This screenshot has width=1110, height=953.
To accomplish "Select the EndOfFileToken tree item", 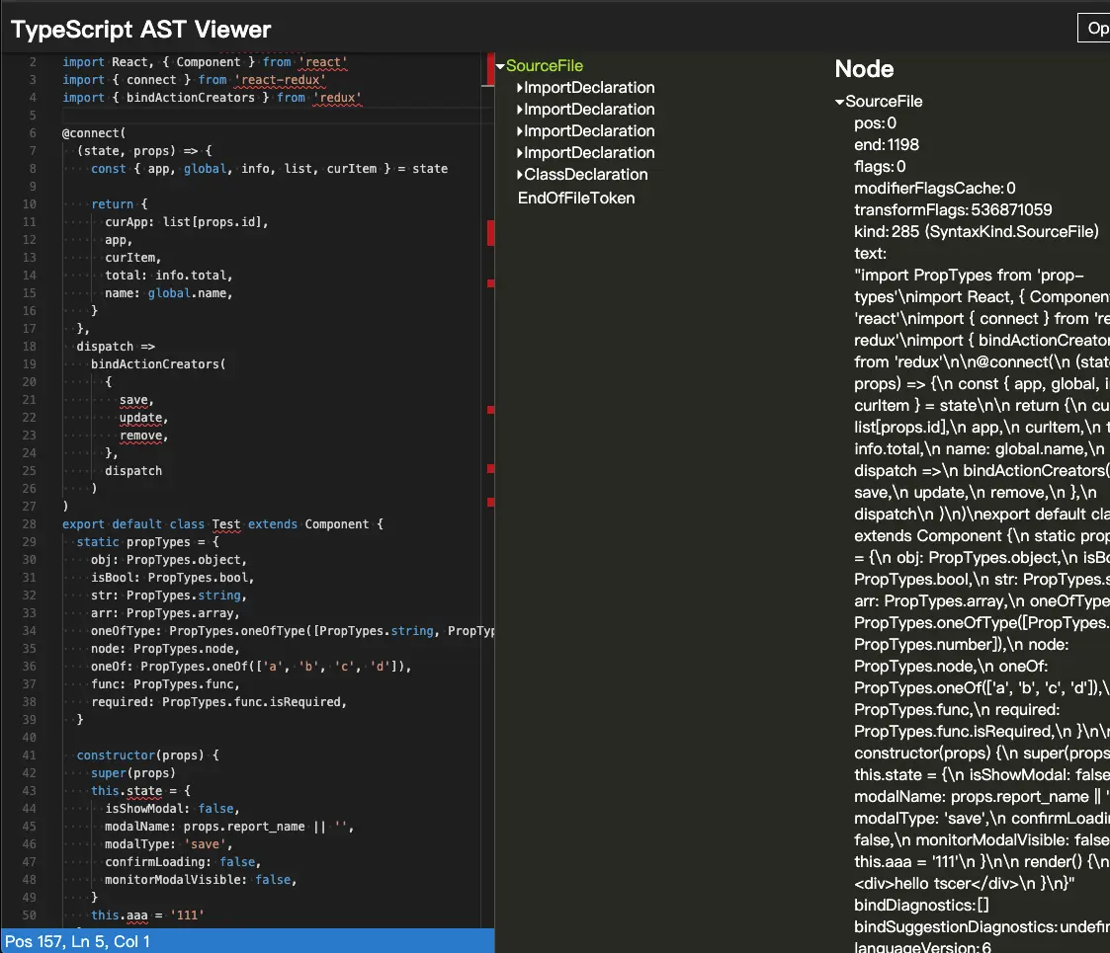I will [x=576, y=199].
